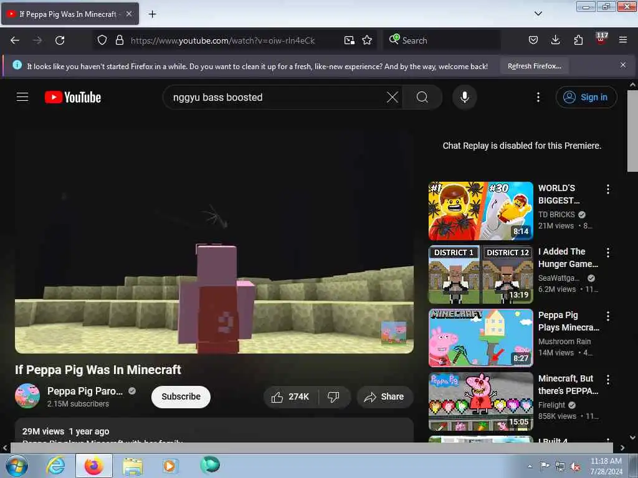Viewport: 638px width, 478px height.
Task: Expand the list all tabs chevron
Action: point(538,14)
